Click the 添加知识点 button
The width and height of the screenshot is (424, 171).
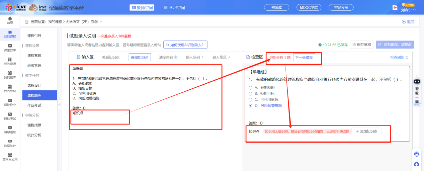pyautogui.click(x=366, y=132)
